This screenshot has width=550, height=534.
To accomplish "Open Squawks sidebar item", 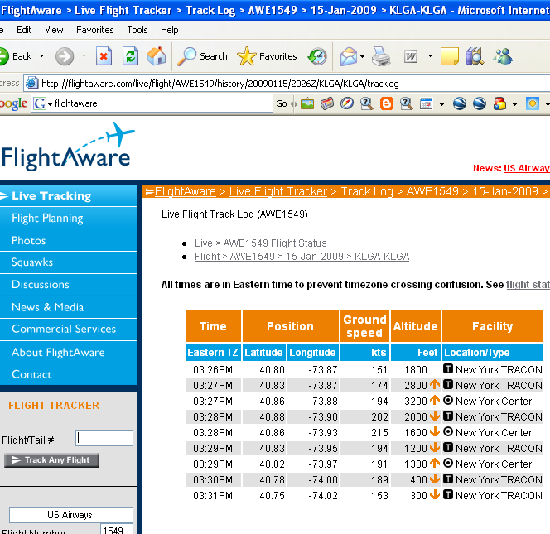I will tap(69, 262).
